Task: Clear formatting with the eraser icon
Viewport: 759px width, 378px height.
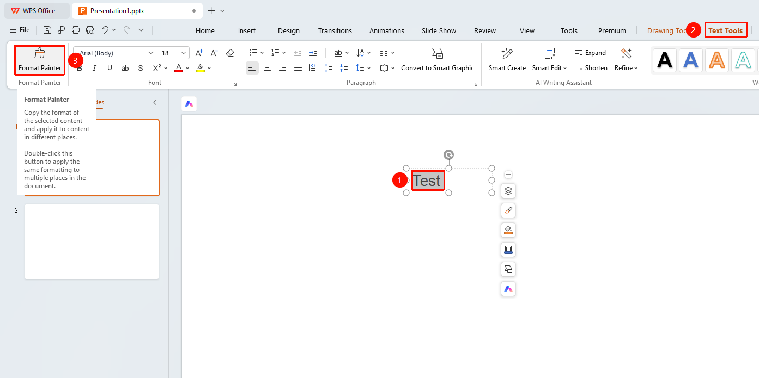Action: (230, 53)
